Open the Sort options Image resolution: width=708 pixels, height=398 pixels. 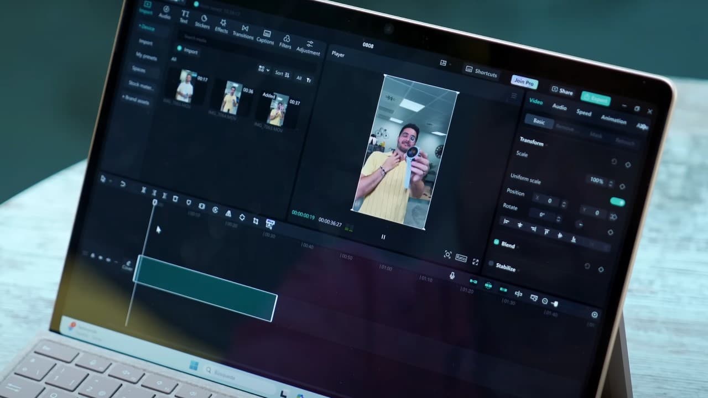[282, 74]
